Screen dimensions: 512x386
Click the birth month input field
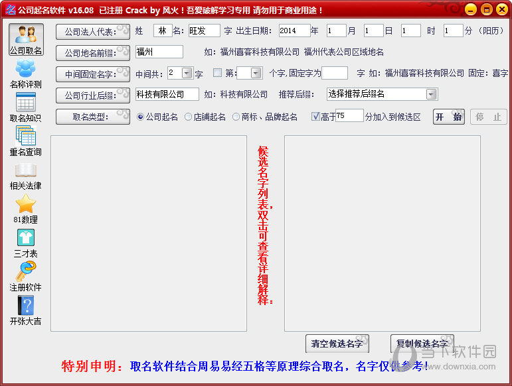336,31
